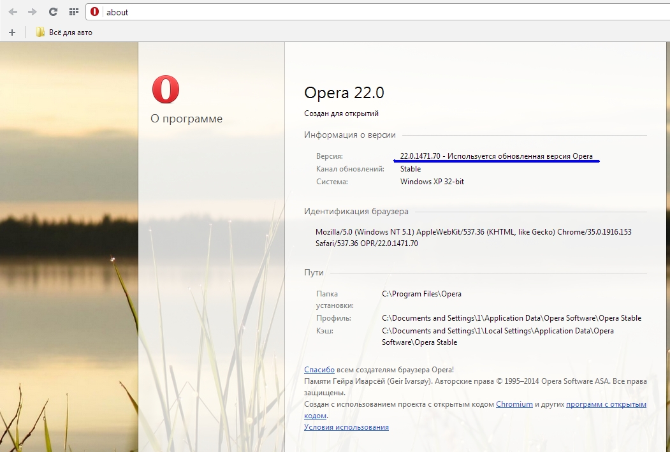The image size is (670, 452).
Task: Click the Идентификация браузера heading
Action: click(x=356, y=212)
